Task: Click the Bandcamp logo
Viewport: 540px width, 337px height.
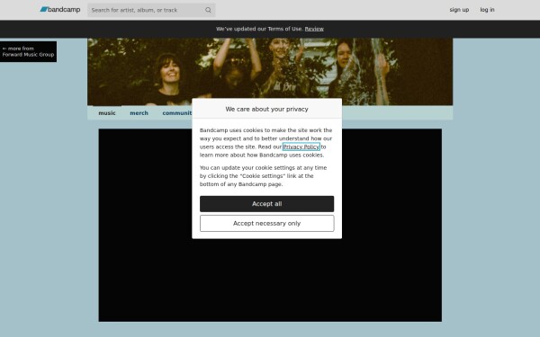Action: tap(60, 10)
